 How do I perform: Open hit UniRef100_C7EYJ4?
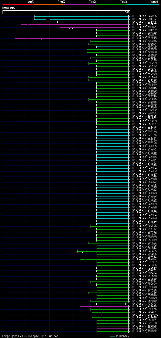tap(144, 282)
